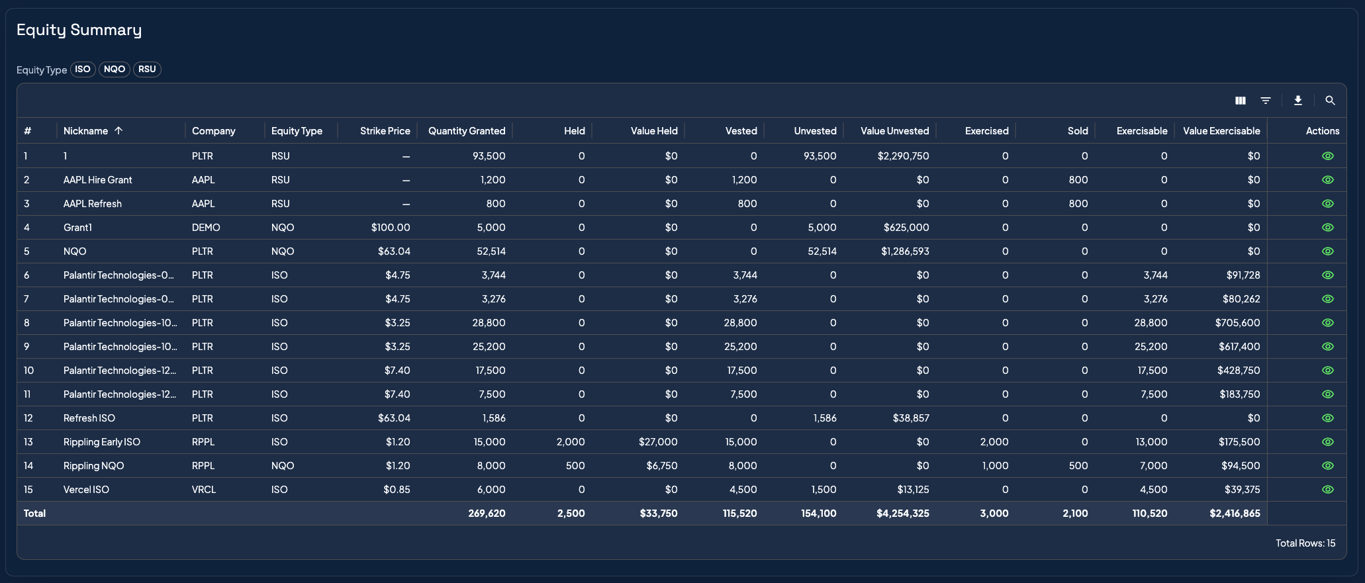This screenshot has height=583, width=1365.
Task: Click the Actions column header
Action: pos(1323,131)
